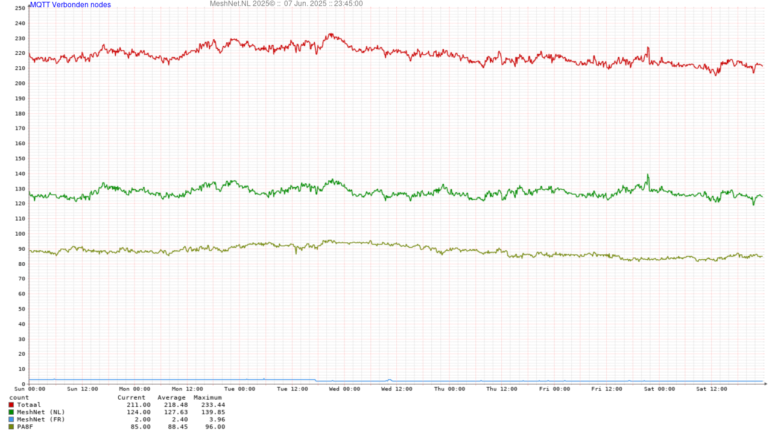The height and width of the screenshot is (434, 772).
Task: Click the 'Average' column header
Action: 172,398
